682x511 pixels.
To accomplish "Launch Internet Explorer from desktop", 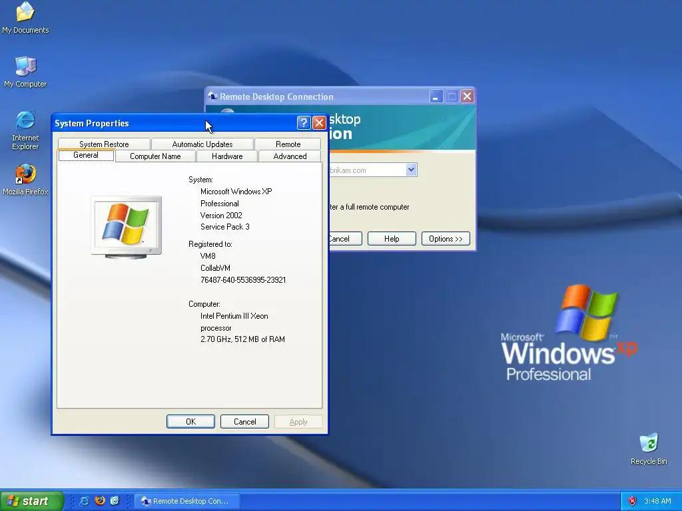I will click(x=25, y=130).
